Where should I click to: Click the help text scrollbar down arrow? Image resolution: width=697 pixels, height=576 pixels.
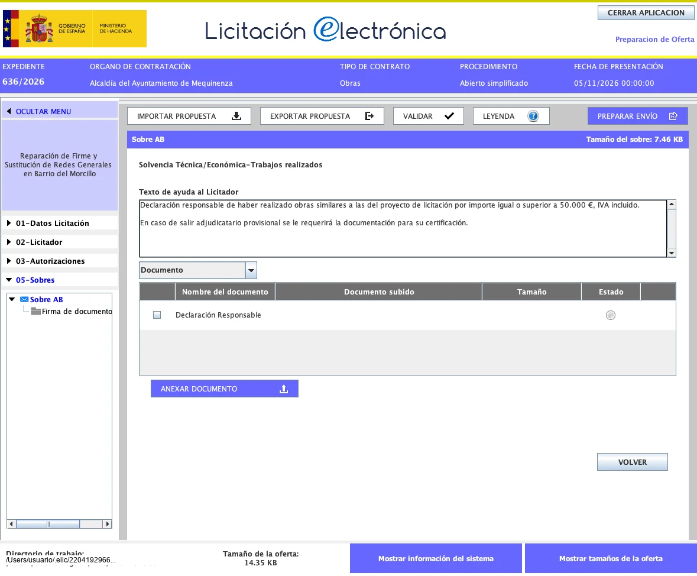click(672, 253)
